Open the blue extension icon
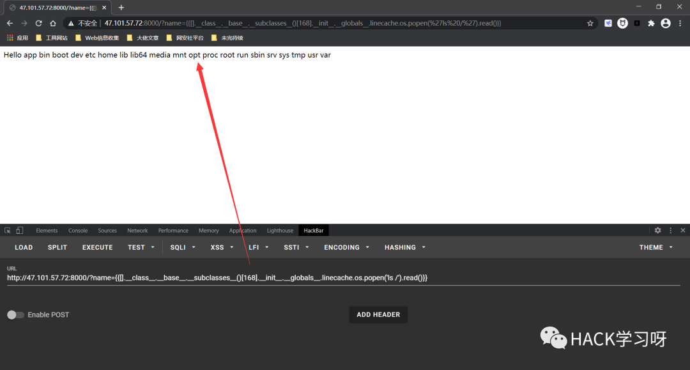Screen dimensions: 690x370 (x=608, y=23)
